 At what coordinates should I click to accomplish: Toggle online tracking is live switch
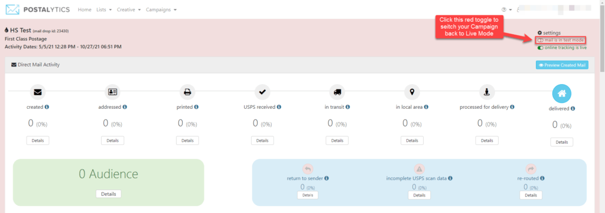tap(541, 48)
